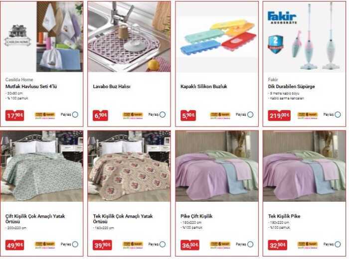Click the Pike Çift Kişilik product title

(x=196, y=216)
